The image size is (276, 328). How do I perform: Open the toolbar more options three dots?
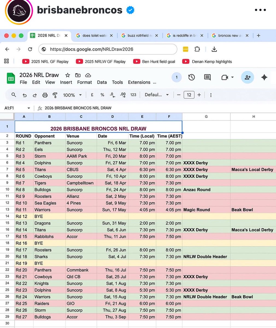(x=211, y=95)
